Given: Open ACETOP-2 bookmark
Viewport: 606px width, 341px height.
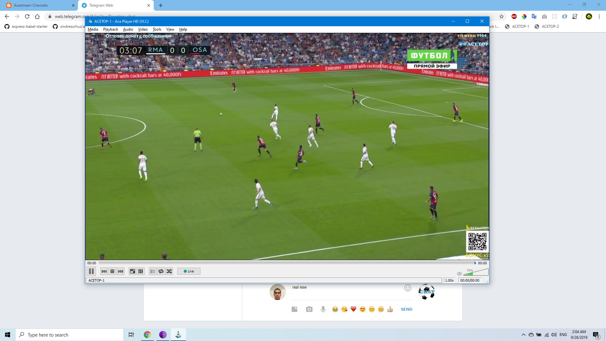Looking at the screenshot, I should coord(547,27).
